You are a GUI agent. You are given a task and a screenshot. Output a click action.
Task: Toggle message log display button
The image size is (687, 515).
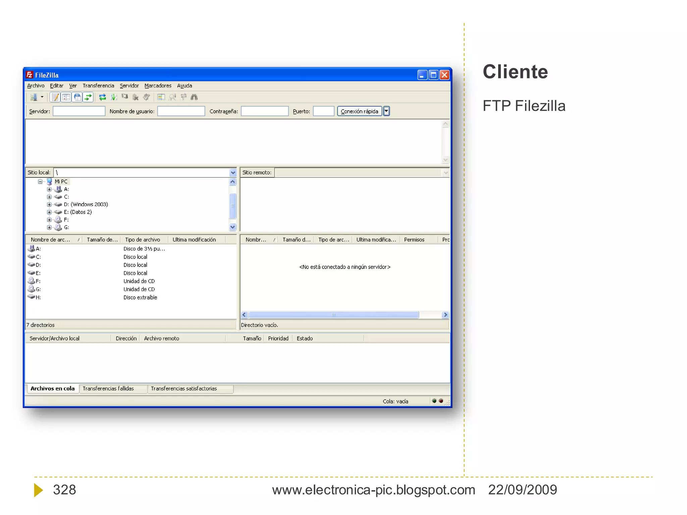55,97
